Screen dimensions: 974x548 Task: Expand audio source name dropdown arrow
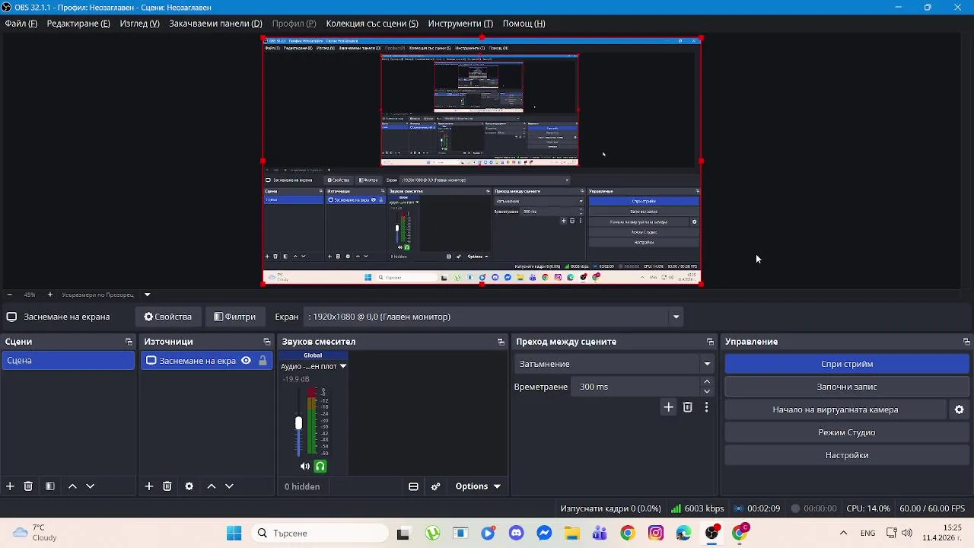pyautogui.click(x=342, y=367)
